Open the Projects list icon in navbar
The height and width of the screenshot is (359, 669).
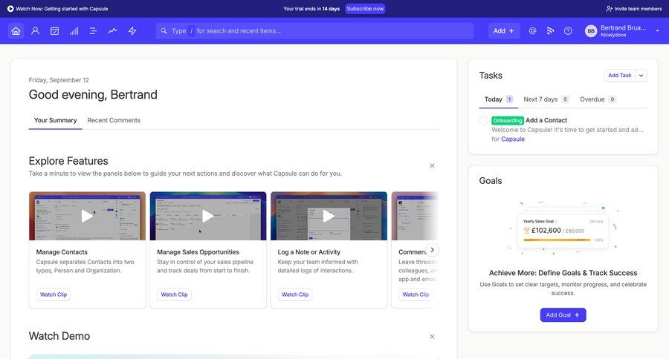pyautogui.click(x=94, y=31)
